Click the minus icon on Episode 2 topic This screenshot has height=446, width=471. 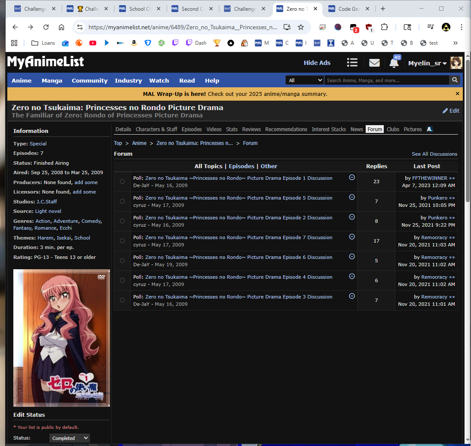tap(352, 217)
